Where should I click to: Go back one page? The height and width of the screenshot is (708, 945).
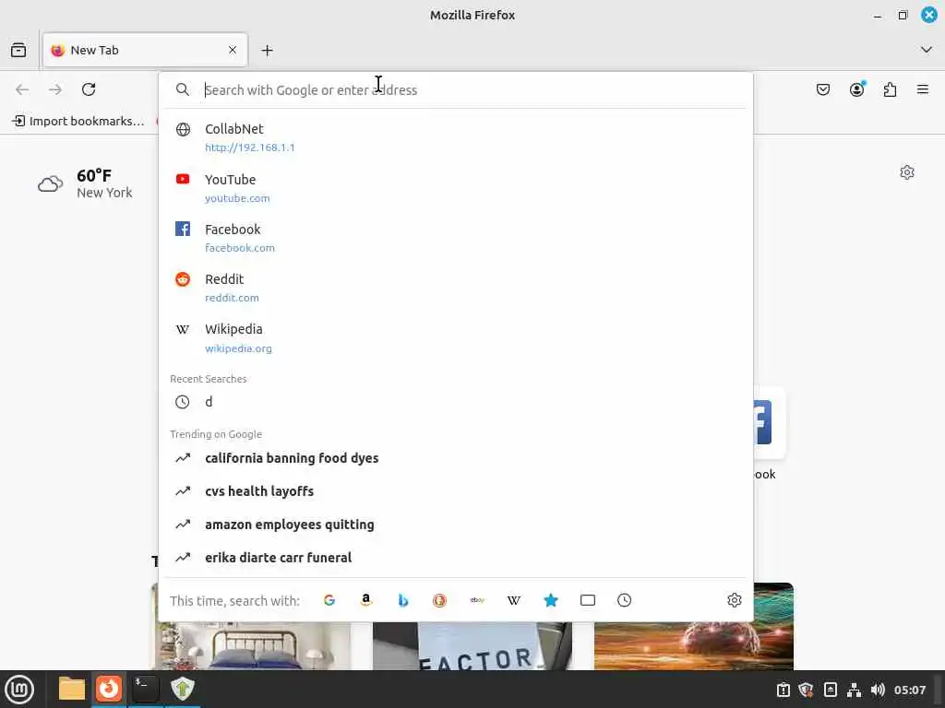coord(22,89)
